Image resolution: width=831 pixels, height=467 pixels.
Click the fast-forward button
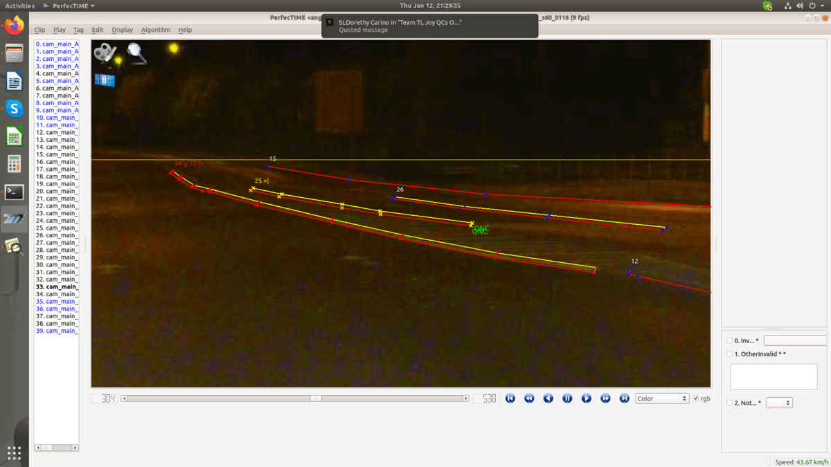pyautogui.click(x=605, y=399)
